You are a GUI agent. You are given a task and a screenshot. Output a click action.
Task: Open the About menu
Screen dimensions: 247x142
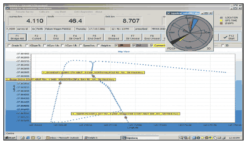point(99,12)
